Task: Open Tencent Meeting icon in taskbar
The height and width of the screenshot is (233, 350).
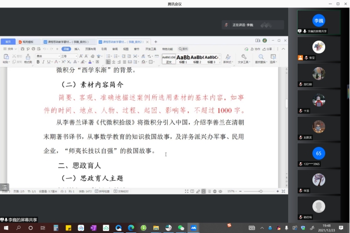Action: pyautogui.click(x=194, y=228)
